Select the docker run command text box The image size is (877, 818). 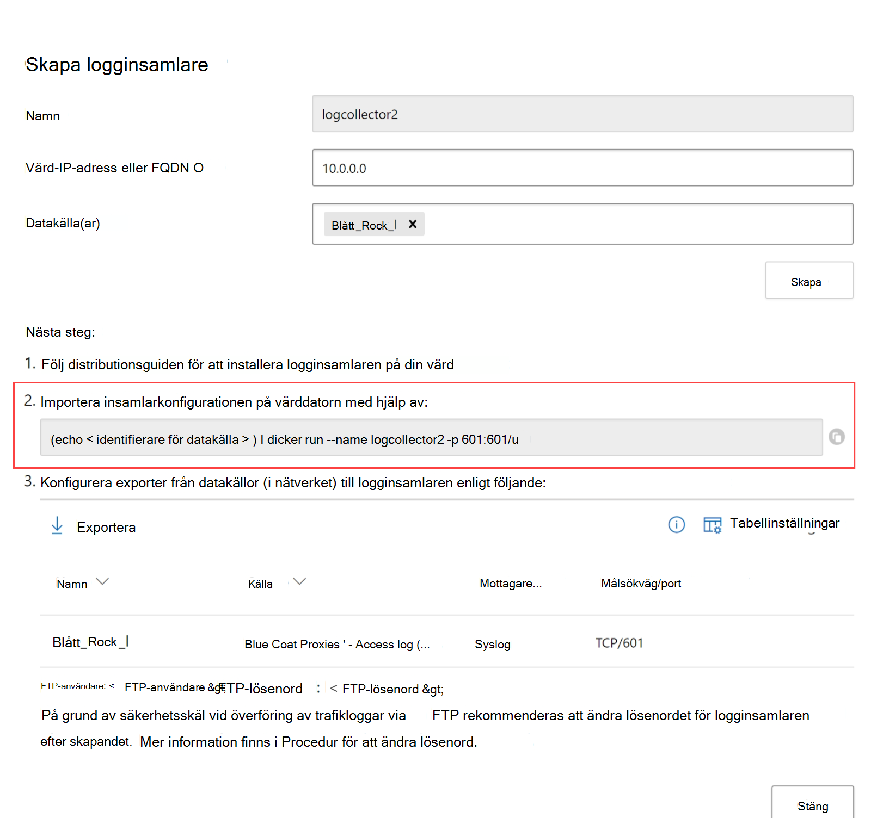(431, 437)
